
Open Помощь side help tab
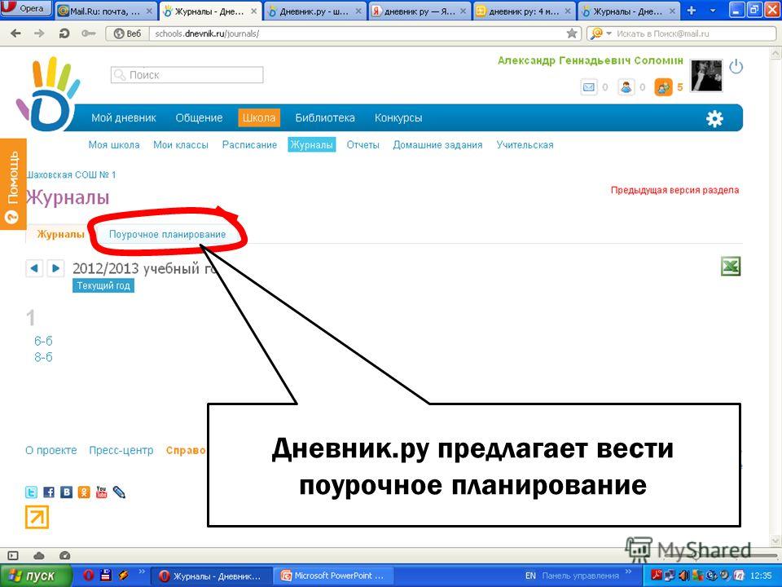tap(13, 184)
